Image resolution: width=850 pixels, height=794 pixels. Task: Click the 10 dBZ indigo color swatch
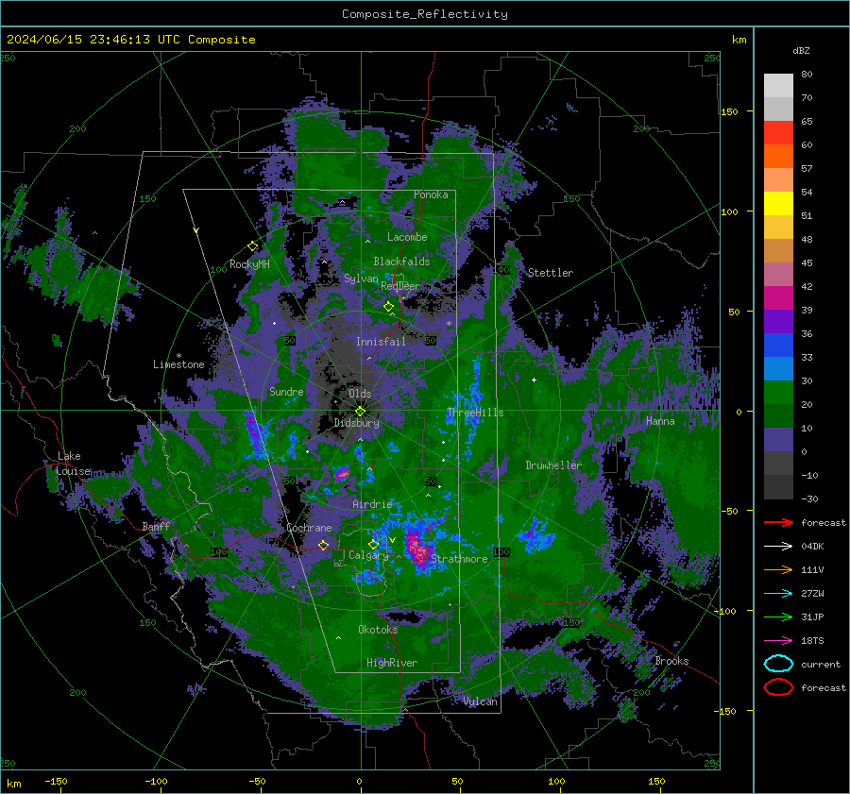tap(778, 440)
